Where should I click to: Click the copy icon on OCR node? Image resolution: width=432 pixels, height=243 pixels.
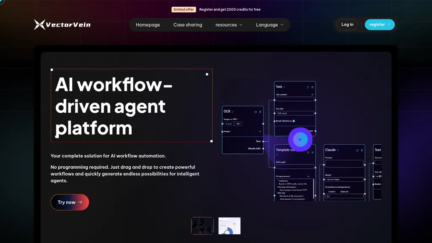255,112
